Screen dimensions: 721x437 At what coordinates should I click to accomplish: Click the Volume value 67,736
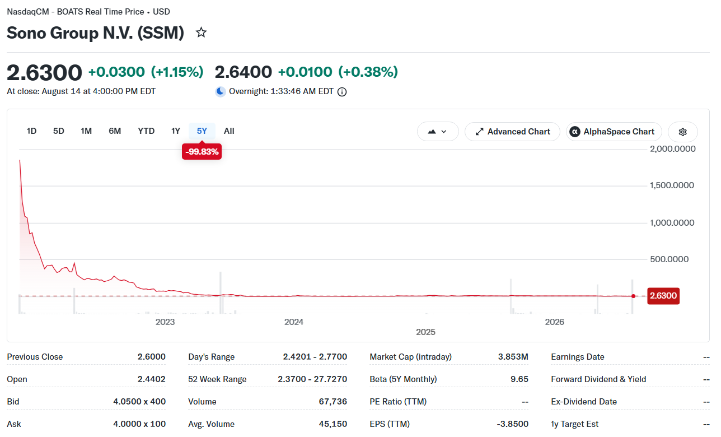332,402
